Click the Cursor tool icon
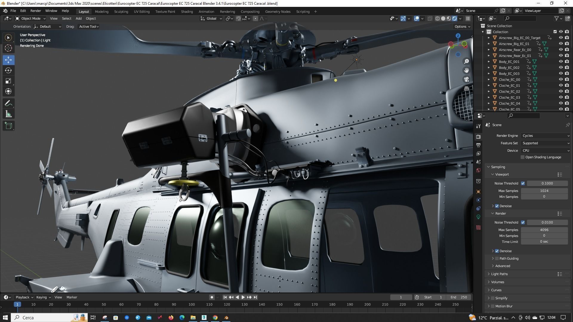 pyautogui.click(x=8, y=48)
